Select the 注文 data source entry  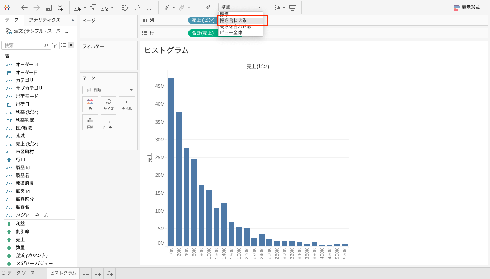[38, 31]
